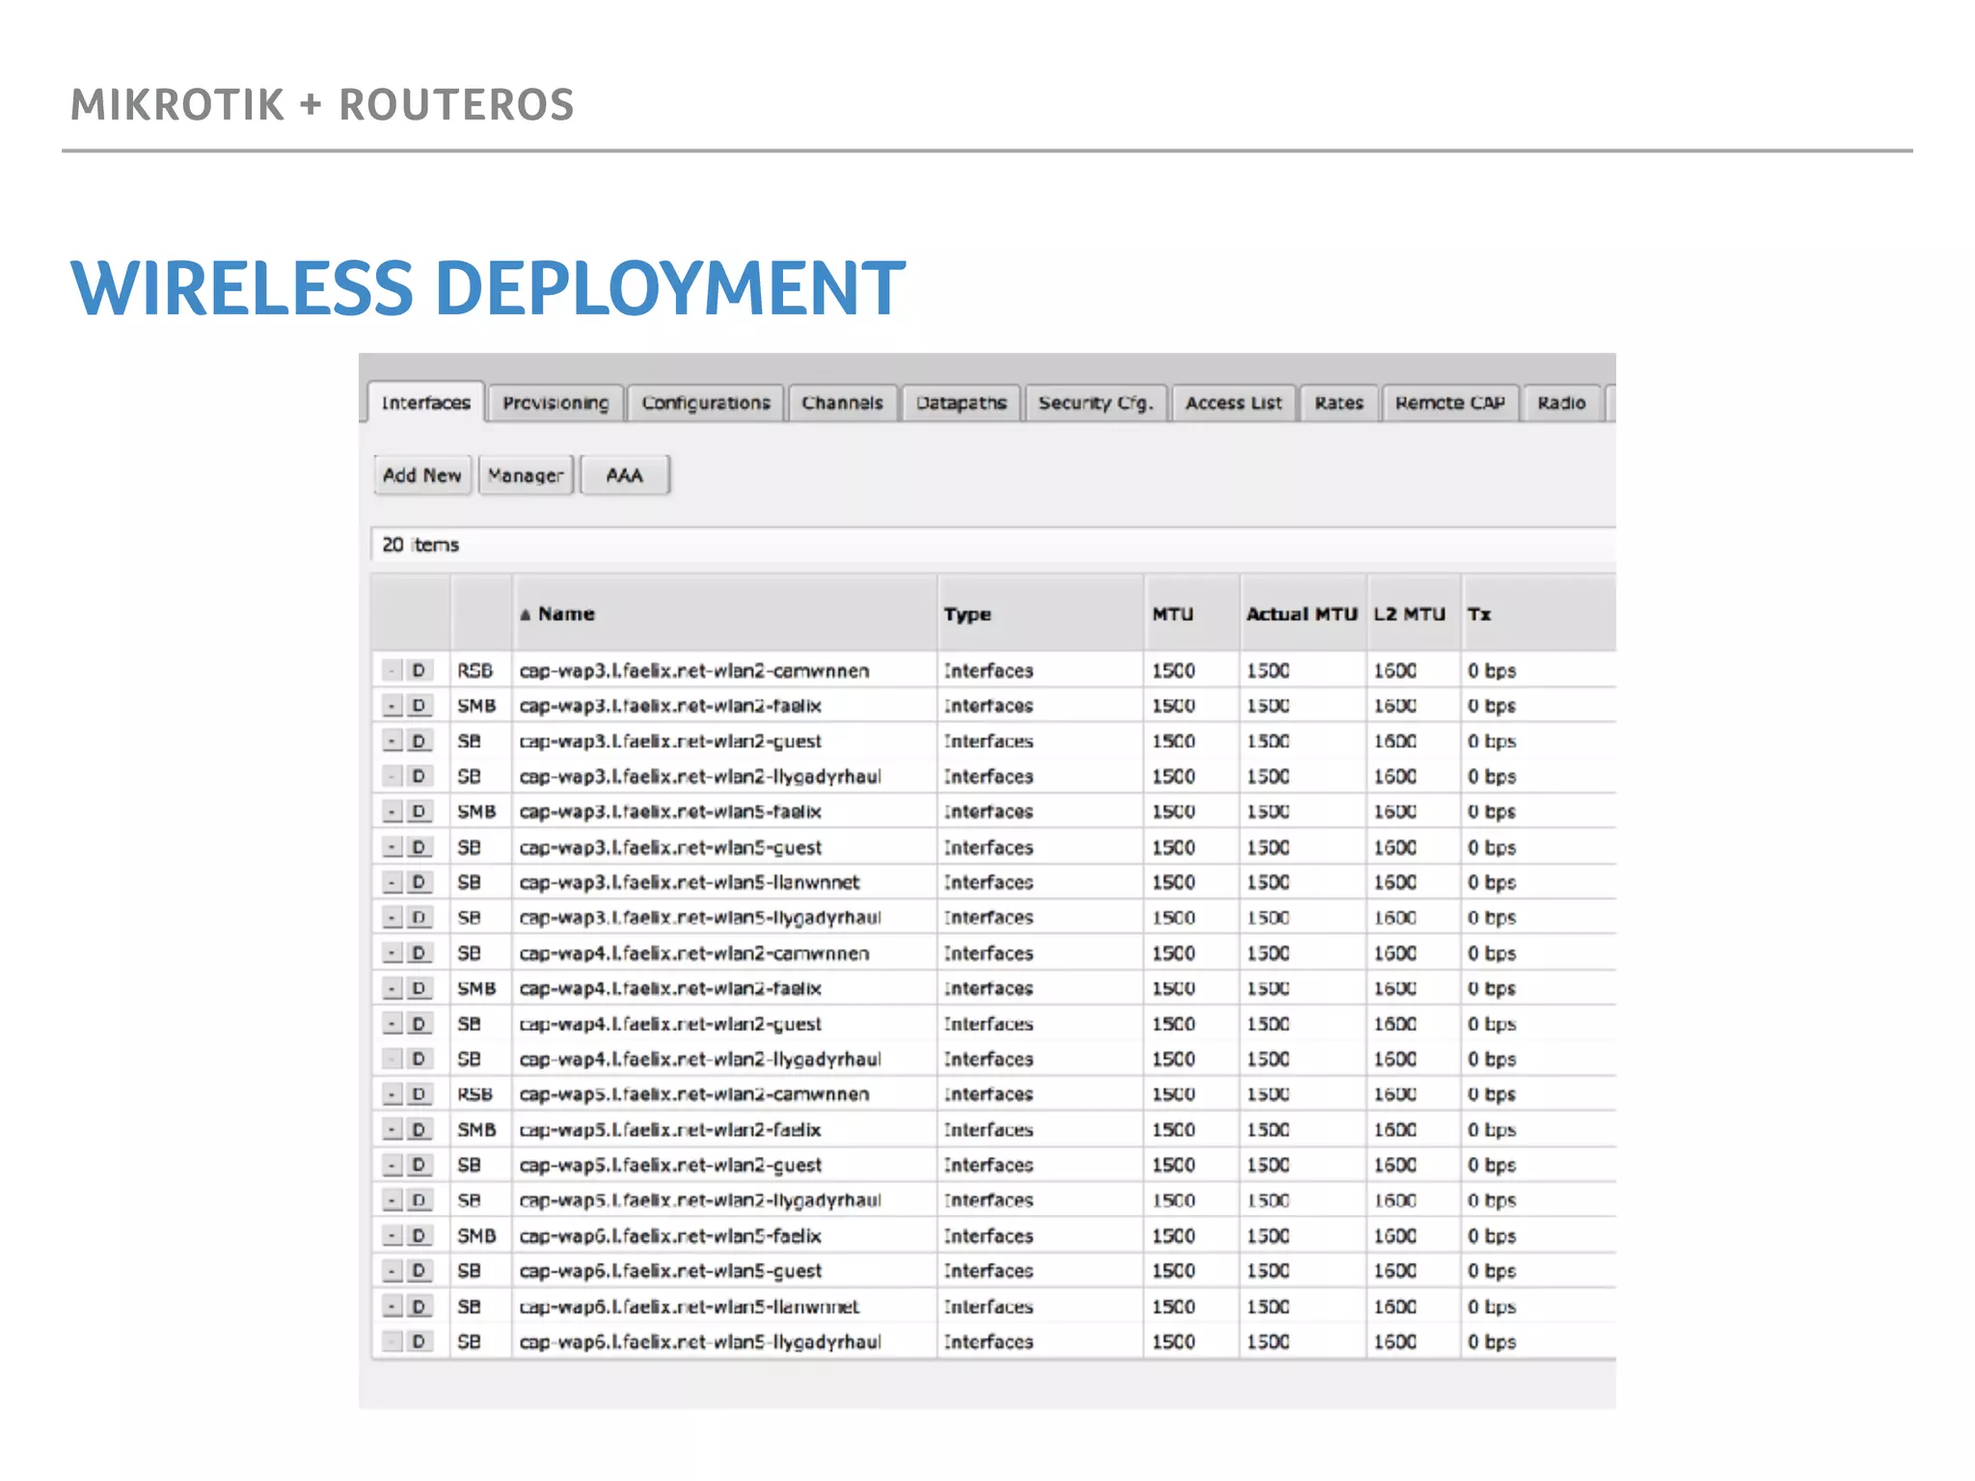
Task: Sort by the Tx column header
Action: click(1538, 613)
